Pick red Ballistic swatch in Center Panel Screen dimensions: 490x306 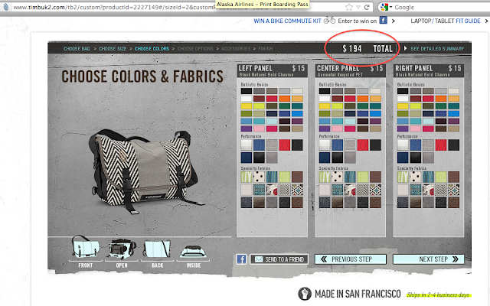[x=350, y=99]
